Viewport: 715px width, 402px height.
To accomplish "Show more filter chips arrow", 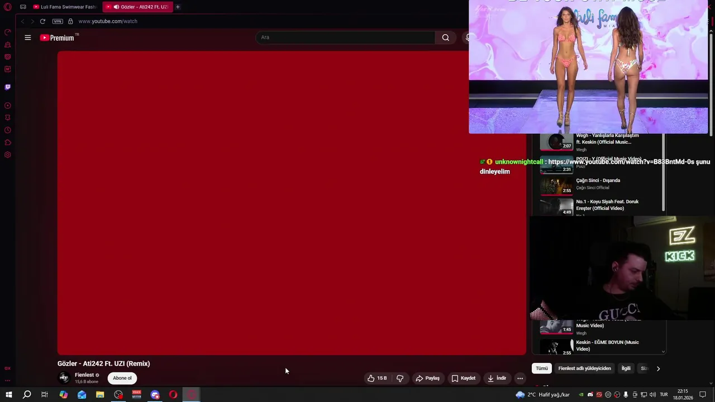I will click(658, 368).
